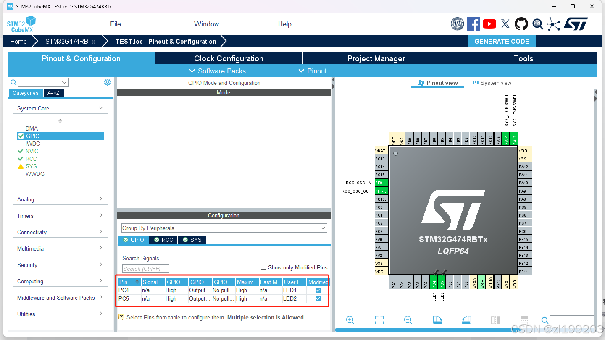Toggle Show only Modified Pins checkbox
Viewport: 605px width, 340px height.
click(x=263, y=267)
